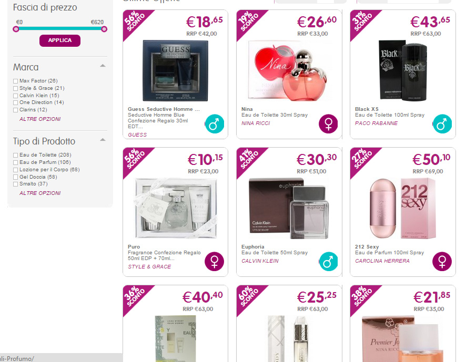Click the female icon on 212 Sexy card
466x362 pixels.
click(x=442, y=261)
